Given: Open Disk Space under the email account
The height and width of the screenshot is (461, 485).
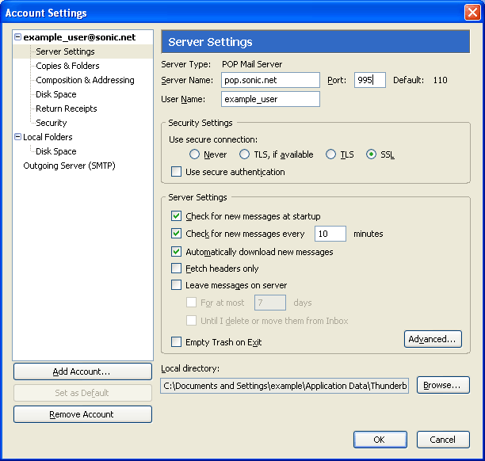Looking at the screenshot, I should [x=56, y=94].
